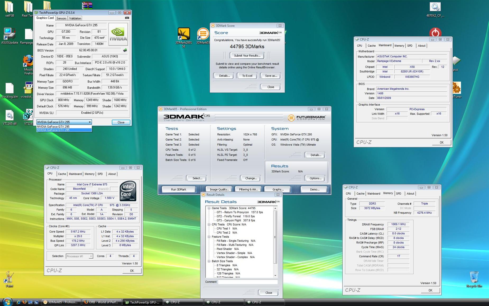Switch to Sensors tab in GPU-Z
Image resolution: width=489 pixels, height=306 pixels.
[x=61, y=18]
